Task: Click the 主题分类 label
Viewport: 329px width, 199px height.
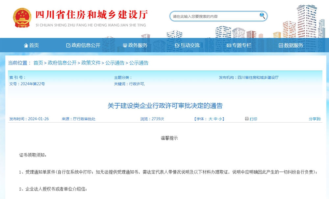Action: (x=123, y=78)
